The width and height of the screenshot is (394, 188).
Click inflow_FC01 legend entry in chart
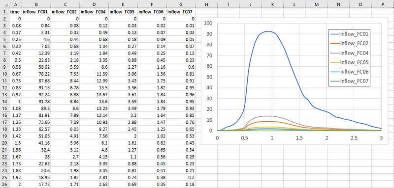point(349,34)
